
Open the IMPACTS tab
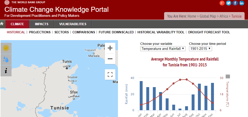tap(42, 24)
